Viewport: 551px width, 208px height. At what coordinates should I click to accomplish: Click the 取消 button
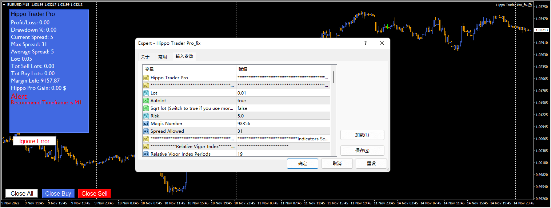click(337, 164)
